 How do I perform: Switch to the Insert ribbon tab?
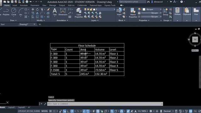pos(15,5)
